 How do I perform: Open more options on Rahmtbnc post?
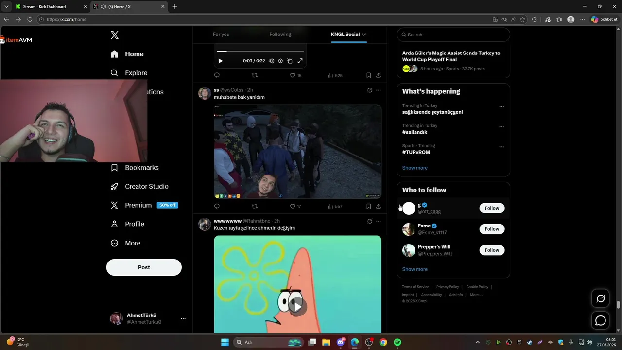379,221
